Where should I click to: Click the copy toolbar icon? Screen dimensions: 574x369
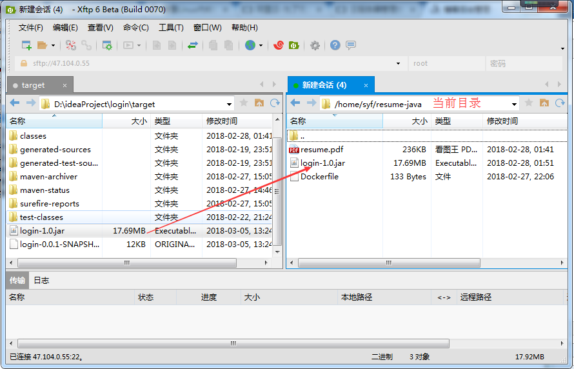[x=213, y=45]
